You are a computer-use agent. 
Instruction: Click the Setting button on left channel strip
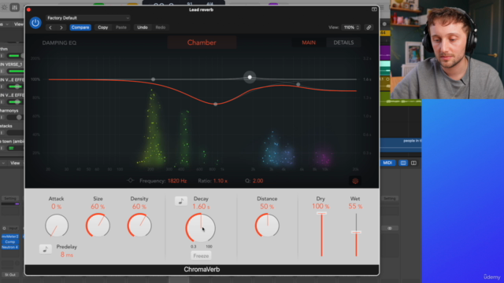click(x=10, y=199)
